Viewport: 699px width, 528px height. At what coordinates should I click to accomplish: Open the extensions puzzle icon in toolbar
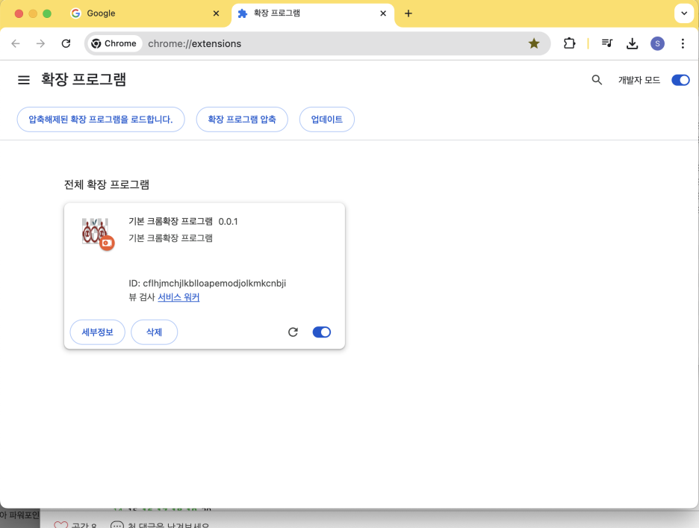(569, 43)
